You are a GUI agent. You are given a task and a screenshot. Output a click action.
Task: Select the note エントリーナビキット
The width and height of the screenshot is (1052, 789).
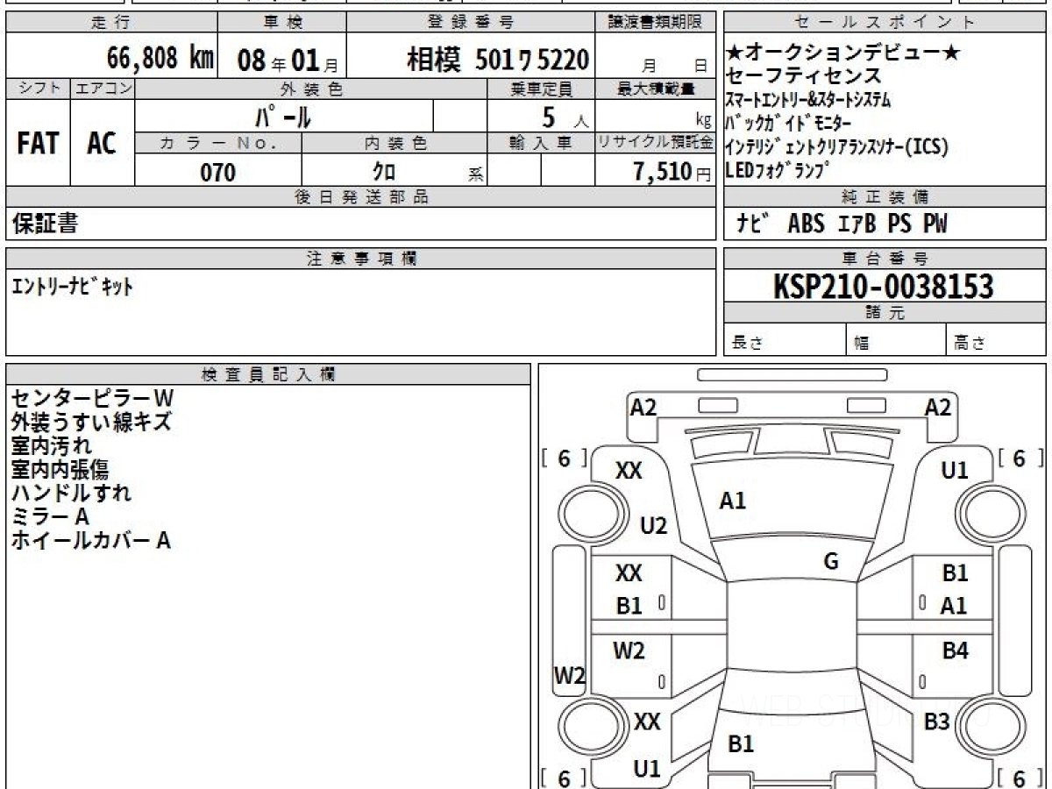[x=72, y=286]
